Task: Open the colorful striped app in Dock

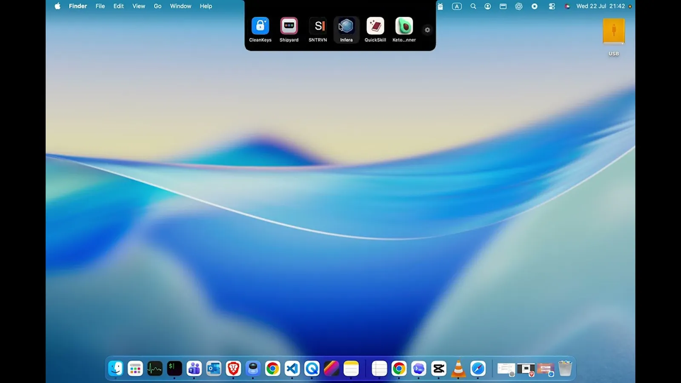Action: 332,368
